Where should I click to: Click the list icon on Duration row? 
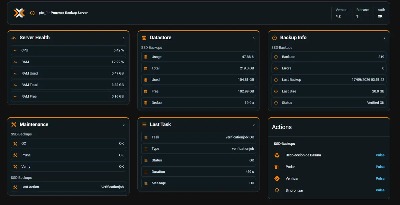145,172
